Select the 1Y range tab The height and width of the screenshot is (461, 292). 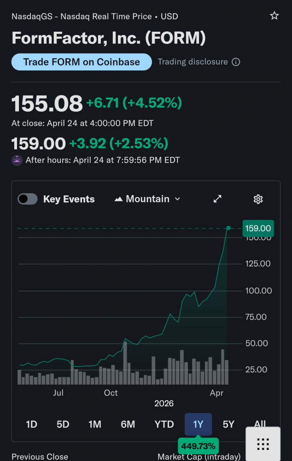click(198, 425)
